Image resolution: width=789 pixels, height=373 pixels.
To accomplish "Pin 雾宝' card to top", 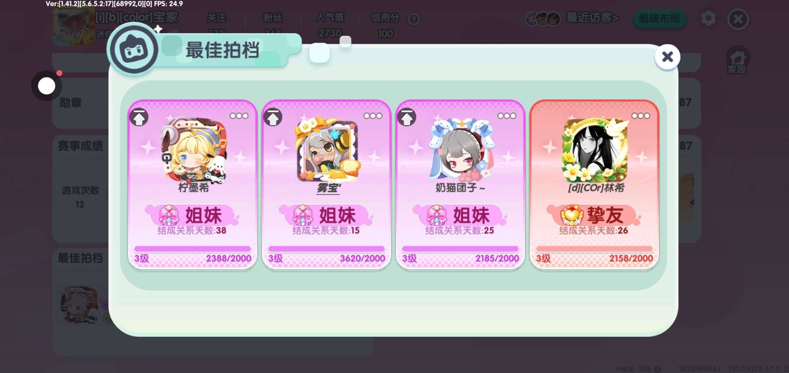I will click(273, 118).
